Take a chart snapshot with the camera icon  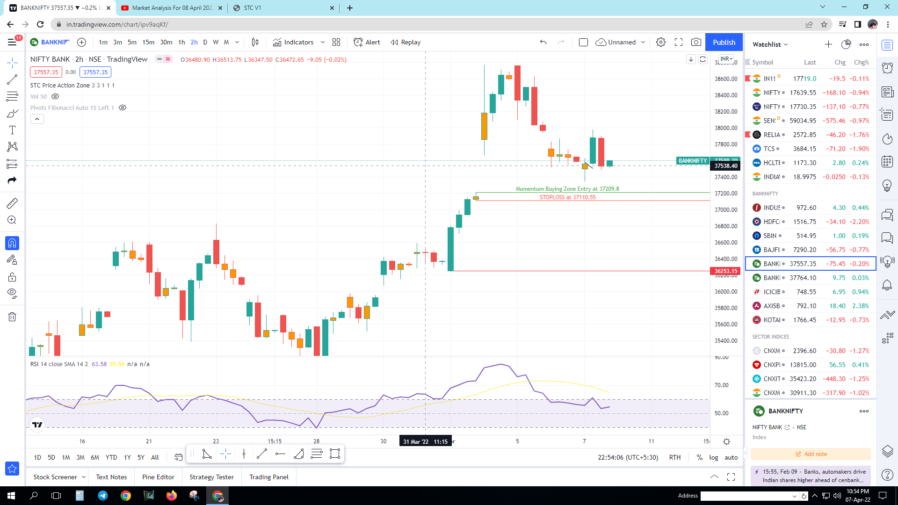point(696,42)
